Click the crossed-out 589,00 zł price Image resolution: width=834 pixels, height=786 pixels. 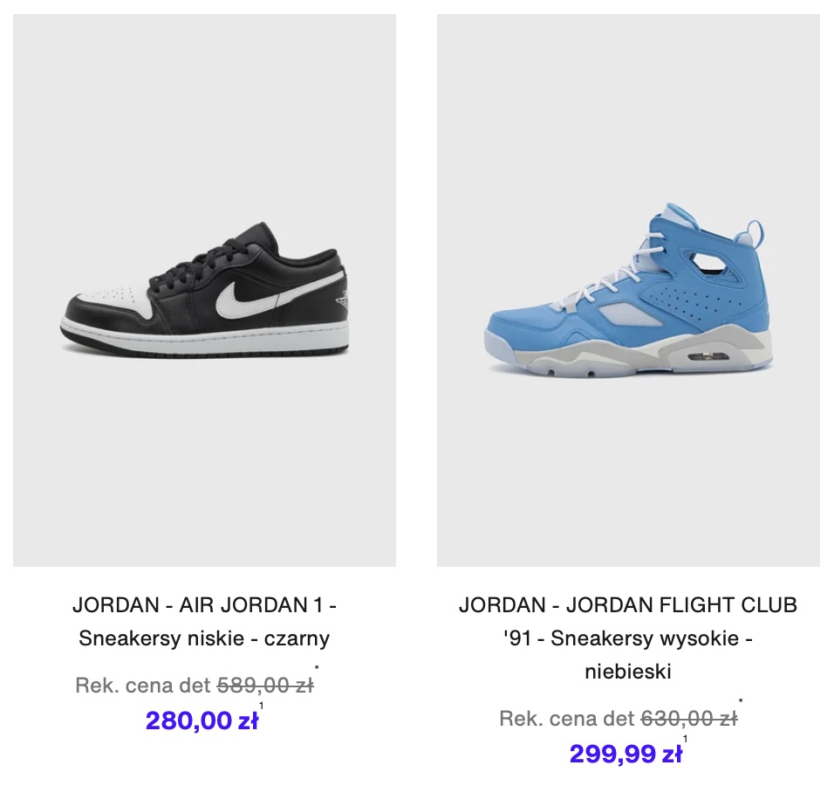[x=265, y=686]
